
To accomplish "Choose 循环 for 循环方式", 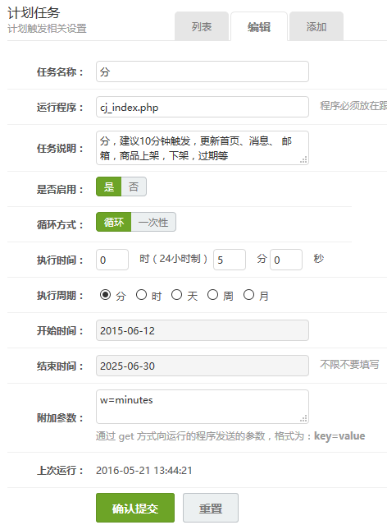I will pyautogui.click(x=114, y=222).
